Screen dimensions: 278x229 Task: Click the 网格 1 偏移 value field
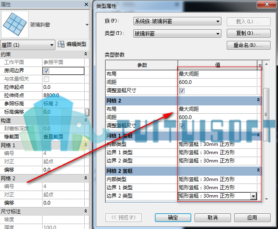click(x=63, y=170)
